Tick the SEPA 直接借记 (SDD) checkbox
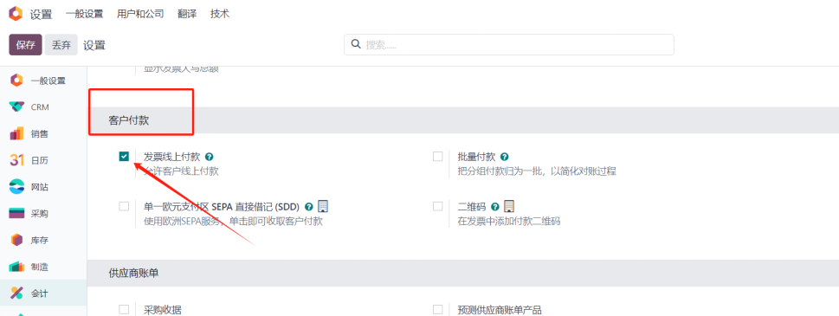The image size is (839, 316). point(124,206)
